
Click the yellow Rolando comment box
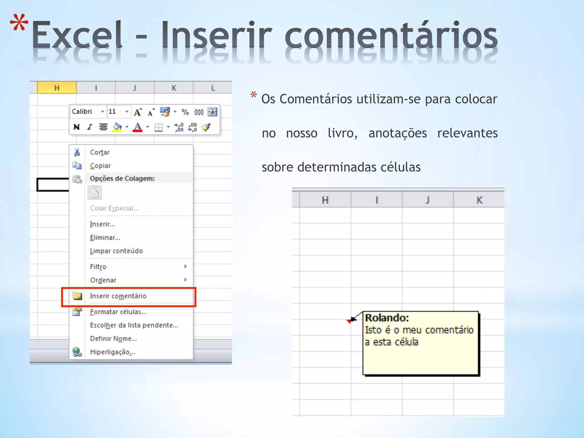click(421, 343)
